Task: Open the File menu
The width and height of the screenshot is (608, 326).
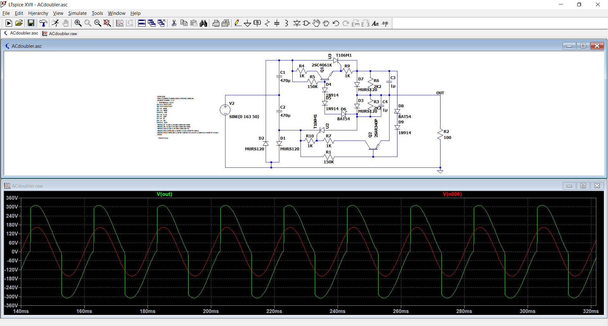Action: pos(6,13)
